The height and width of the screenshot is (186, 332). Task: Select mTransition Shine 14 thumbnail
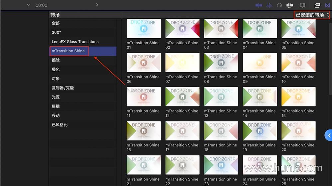point(260,97)
